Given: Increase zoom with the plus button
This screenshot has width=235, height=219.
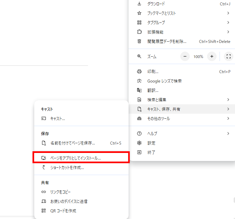Looking at the screenshot, I should click(x=212, y=57).
